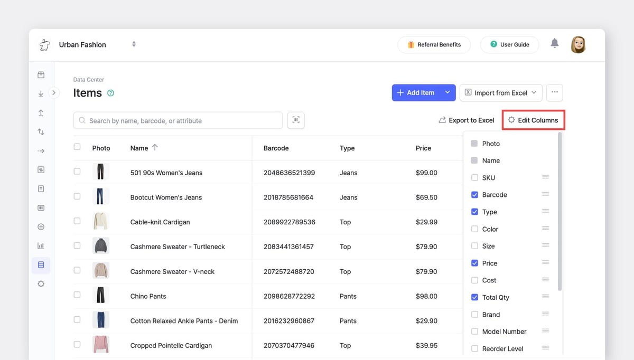This screenshot has width=634, height=360.
Task: Click the drag handle next to Barcode column
Action: [x=545, y=194]
